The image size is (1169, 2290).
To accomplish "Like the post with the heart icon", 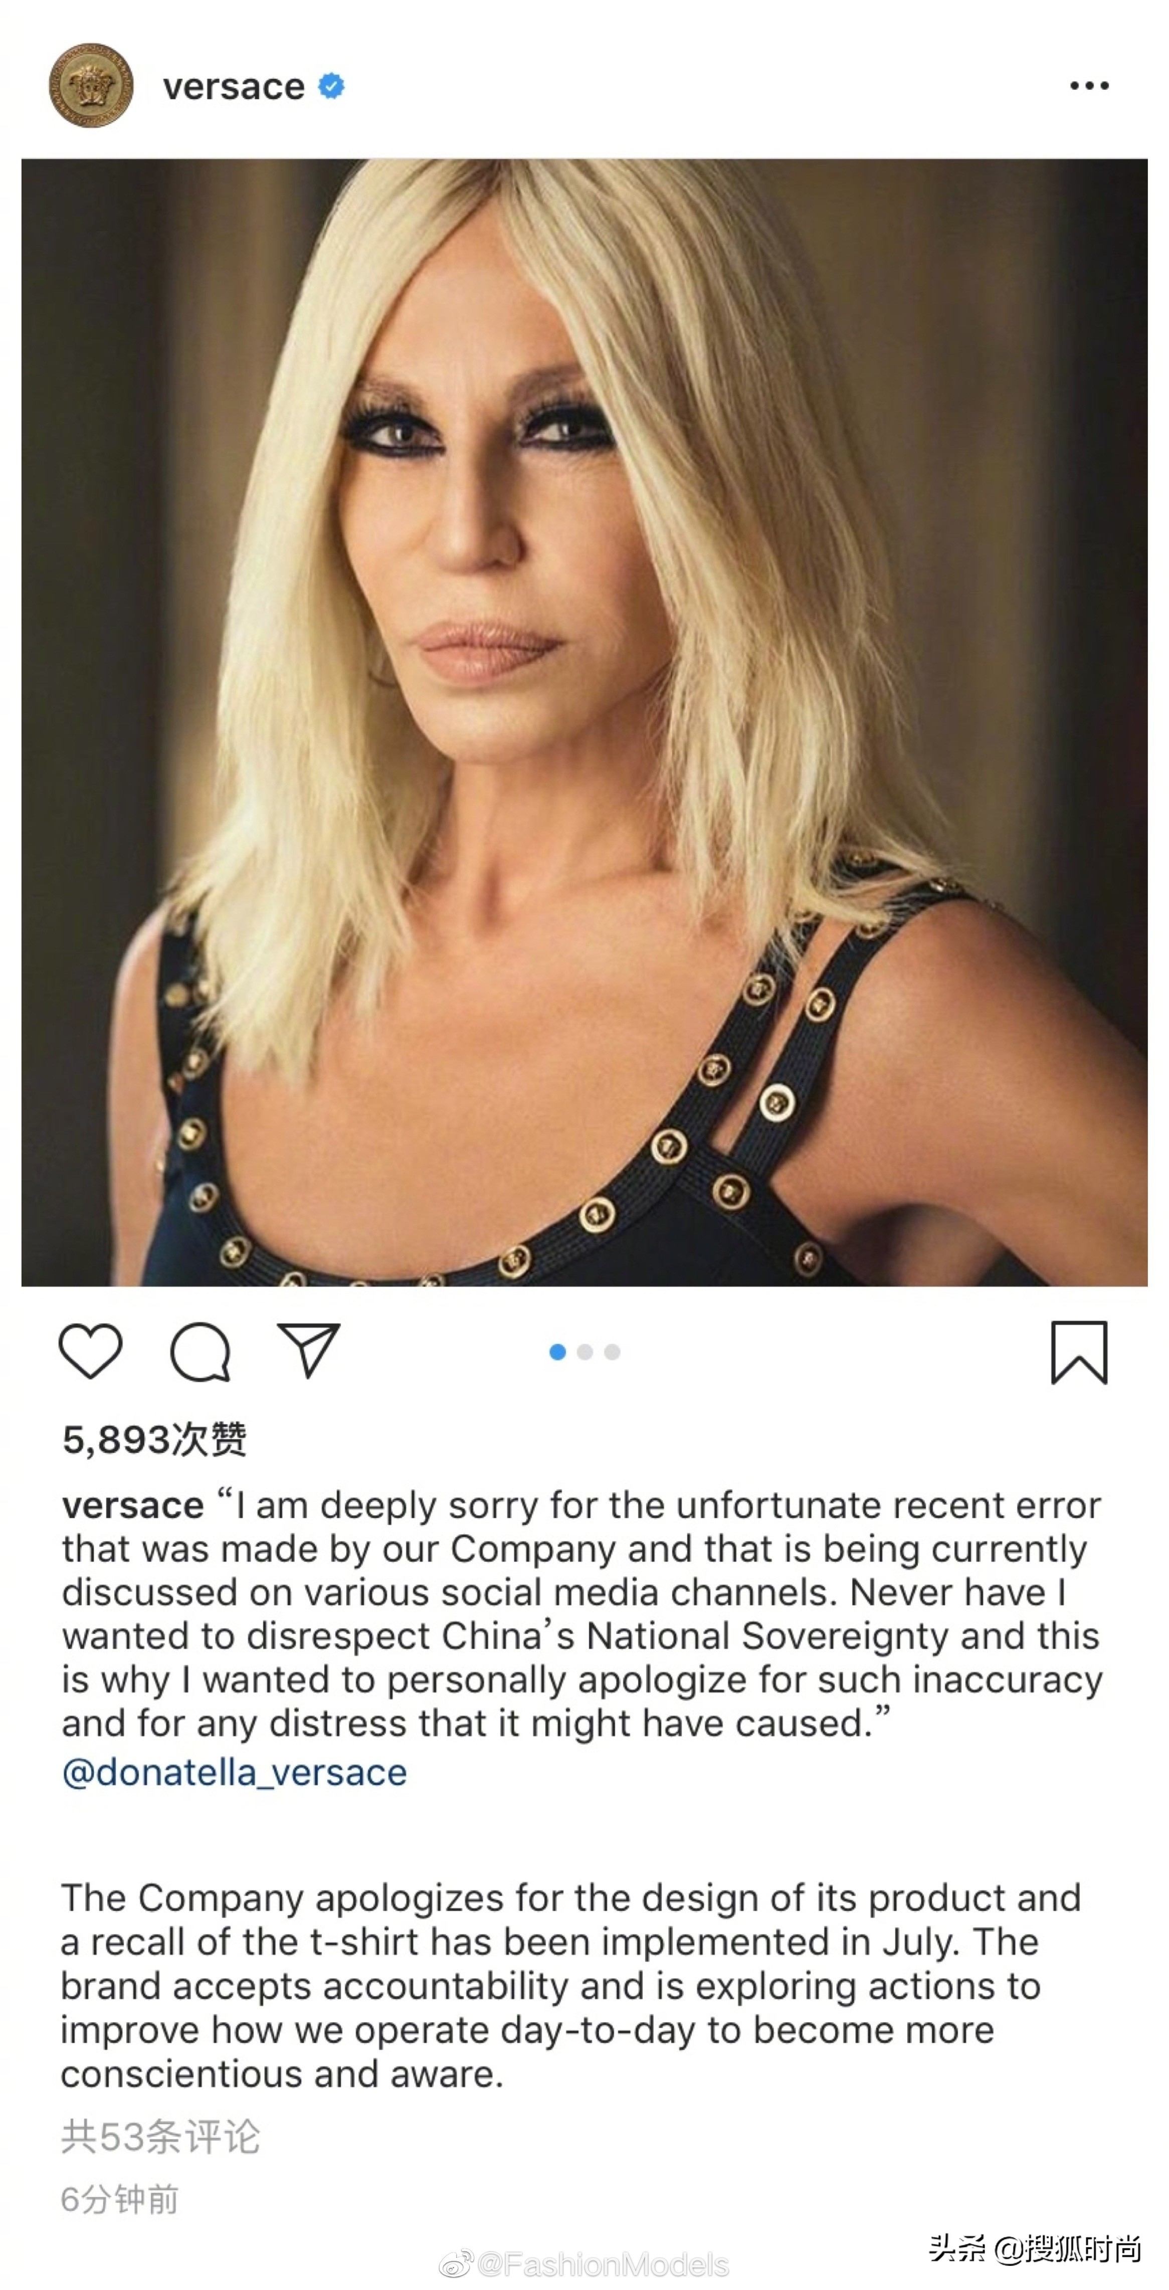I will [90, 1351].
